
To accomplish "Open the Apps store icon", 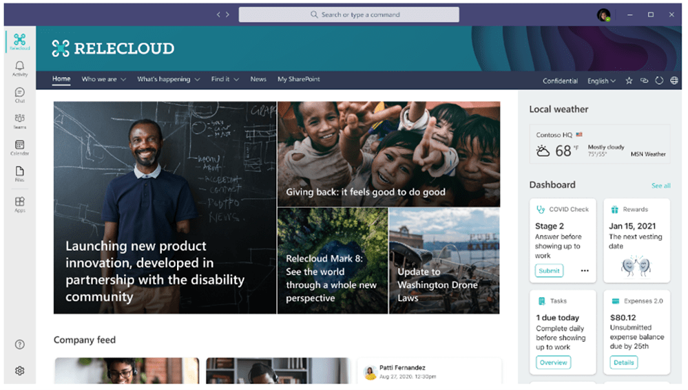I will 19,204.
